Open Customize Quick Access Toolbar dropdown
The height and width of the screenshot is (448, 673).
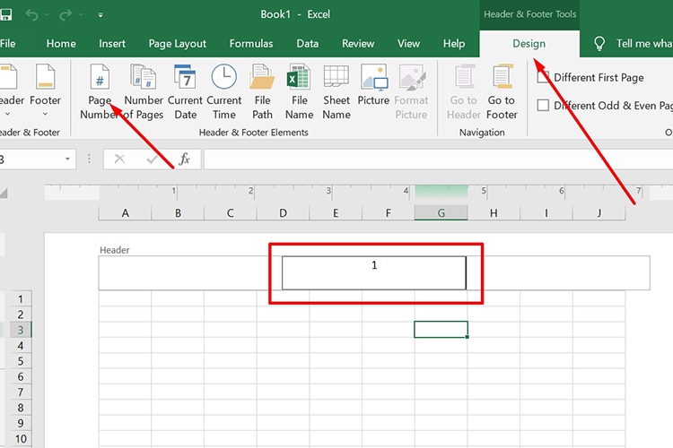100,15
